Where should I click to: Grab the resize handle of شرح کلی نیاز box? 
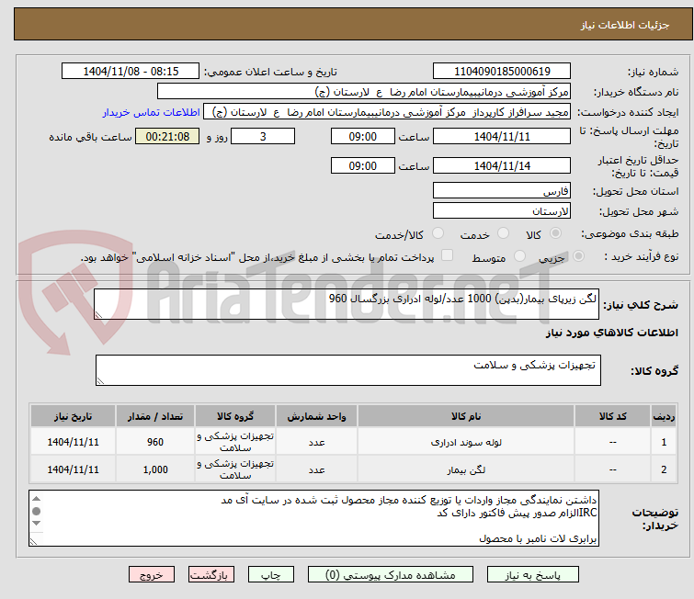(x=98, y=314)
